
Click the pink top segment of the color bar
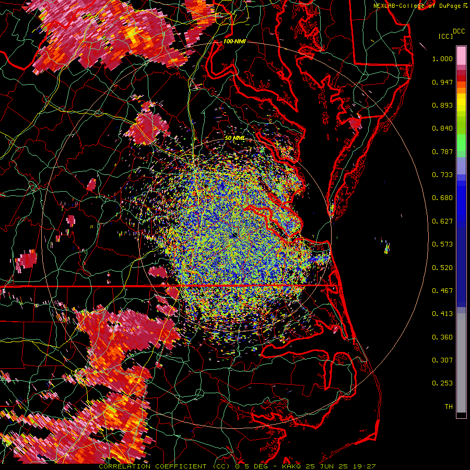click(x=461, y=56)
